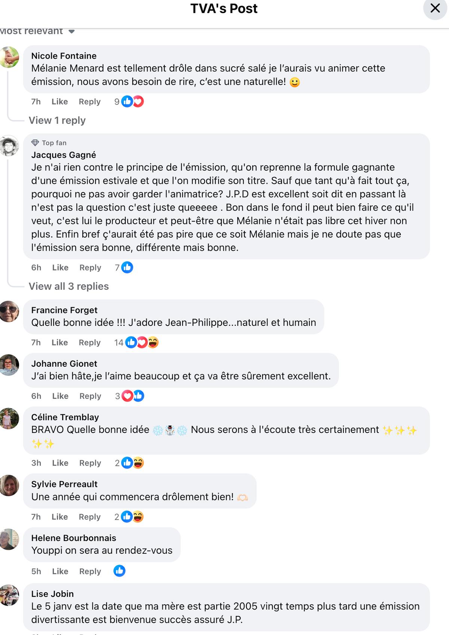Reply to Céline Tremblay's comment
449x635 pixels.
pyautogui.click(x=90, y=463)
